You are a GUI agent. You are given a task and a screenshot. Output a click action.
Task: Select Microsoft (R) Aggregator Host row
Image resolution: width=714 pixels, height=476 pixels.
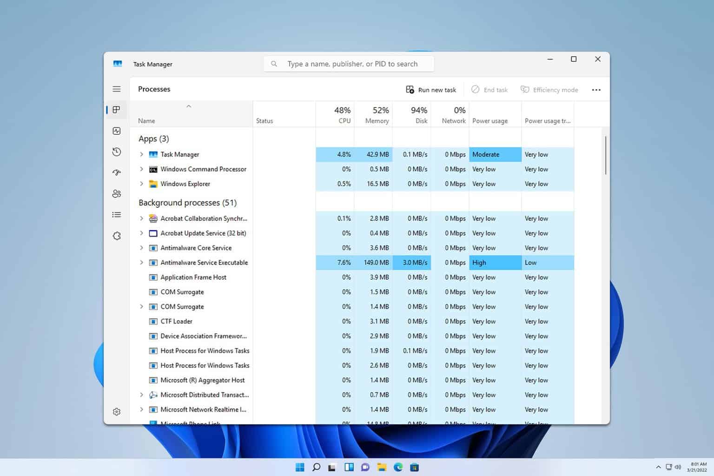[352, 380]
